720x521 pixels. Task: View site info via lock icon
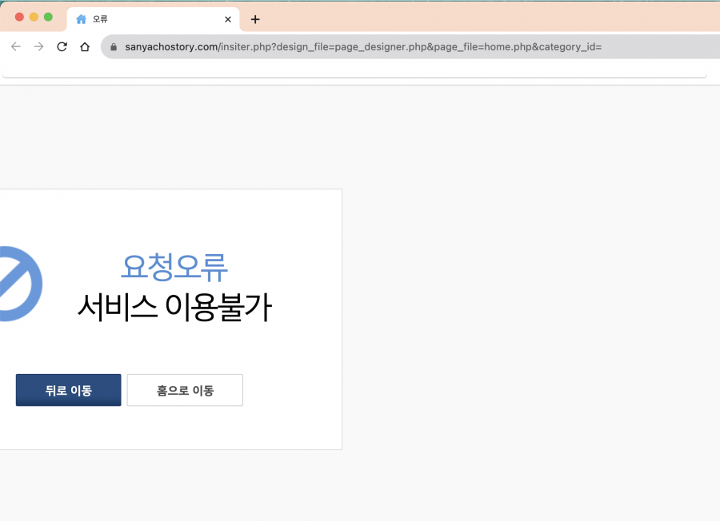113,47
